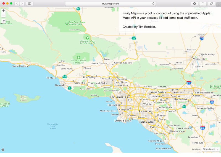Screen dimensions: 221x157
Task: Click the Moreno Valley label
Action: coord(206,108)
